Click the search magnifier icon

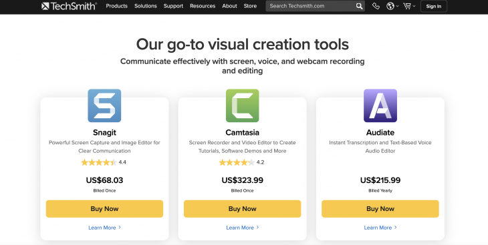(359, 6)
